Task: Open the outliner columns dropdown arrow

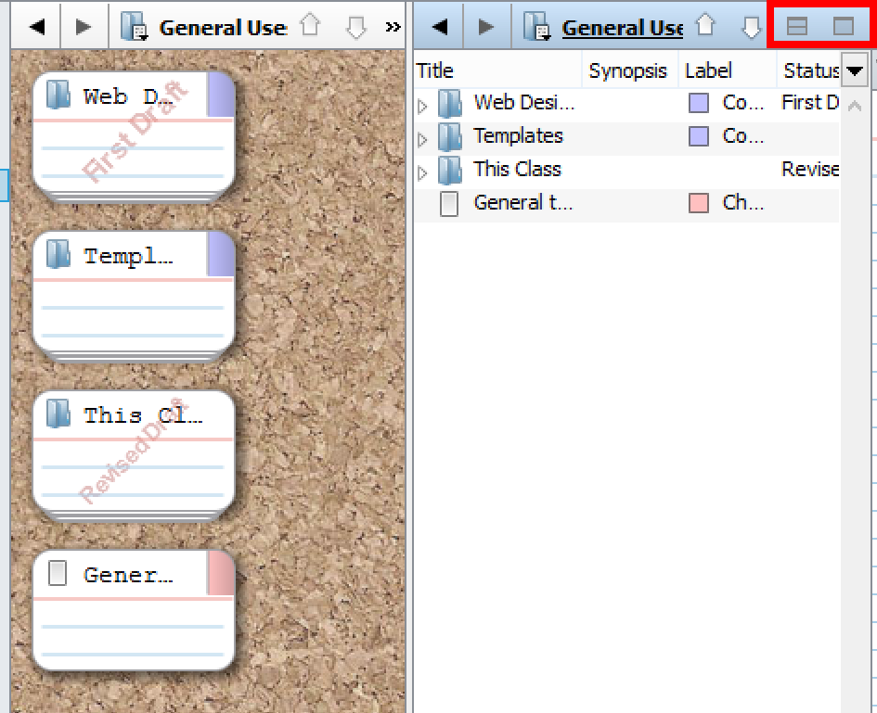Action: pyautogui.click(x=854, y=70)
